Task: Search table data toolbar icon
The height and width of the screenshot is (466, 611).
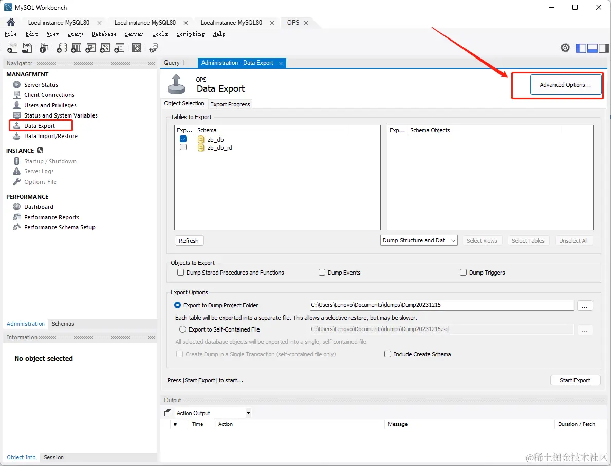Action: (136, 48)
